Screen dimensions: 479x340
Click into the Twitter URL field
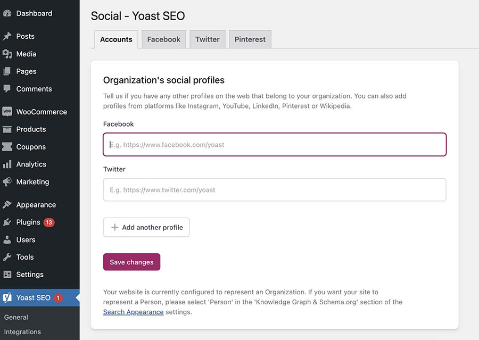pyautogui.click(x=274, y=190)
